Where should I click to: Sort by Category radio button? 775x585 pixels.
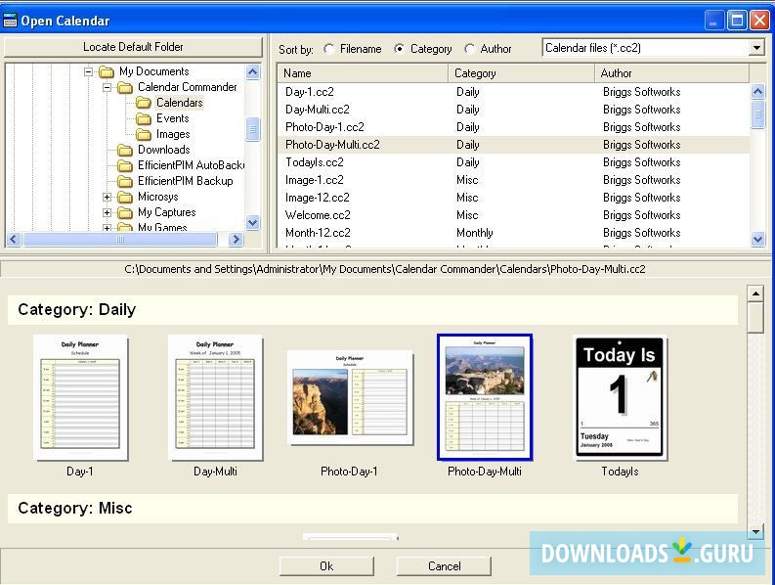(400, 49)
